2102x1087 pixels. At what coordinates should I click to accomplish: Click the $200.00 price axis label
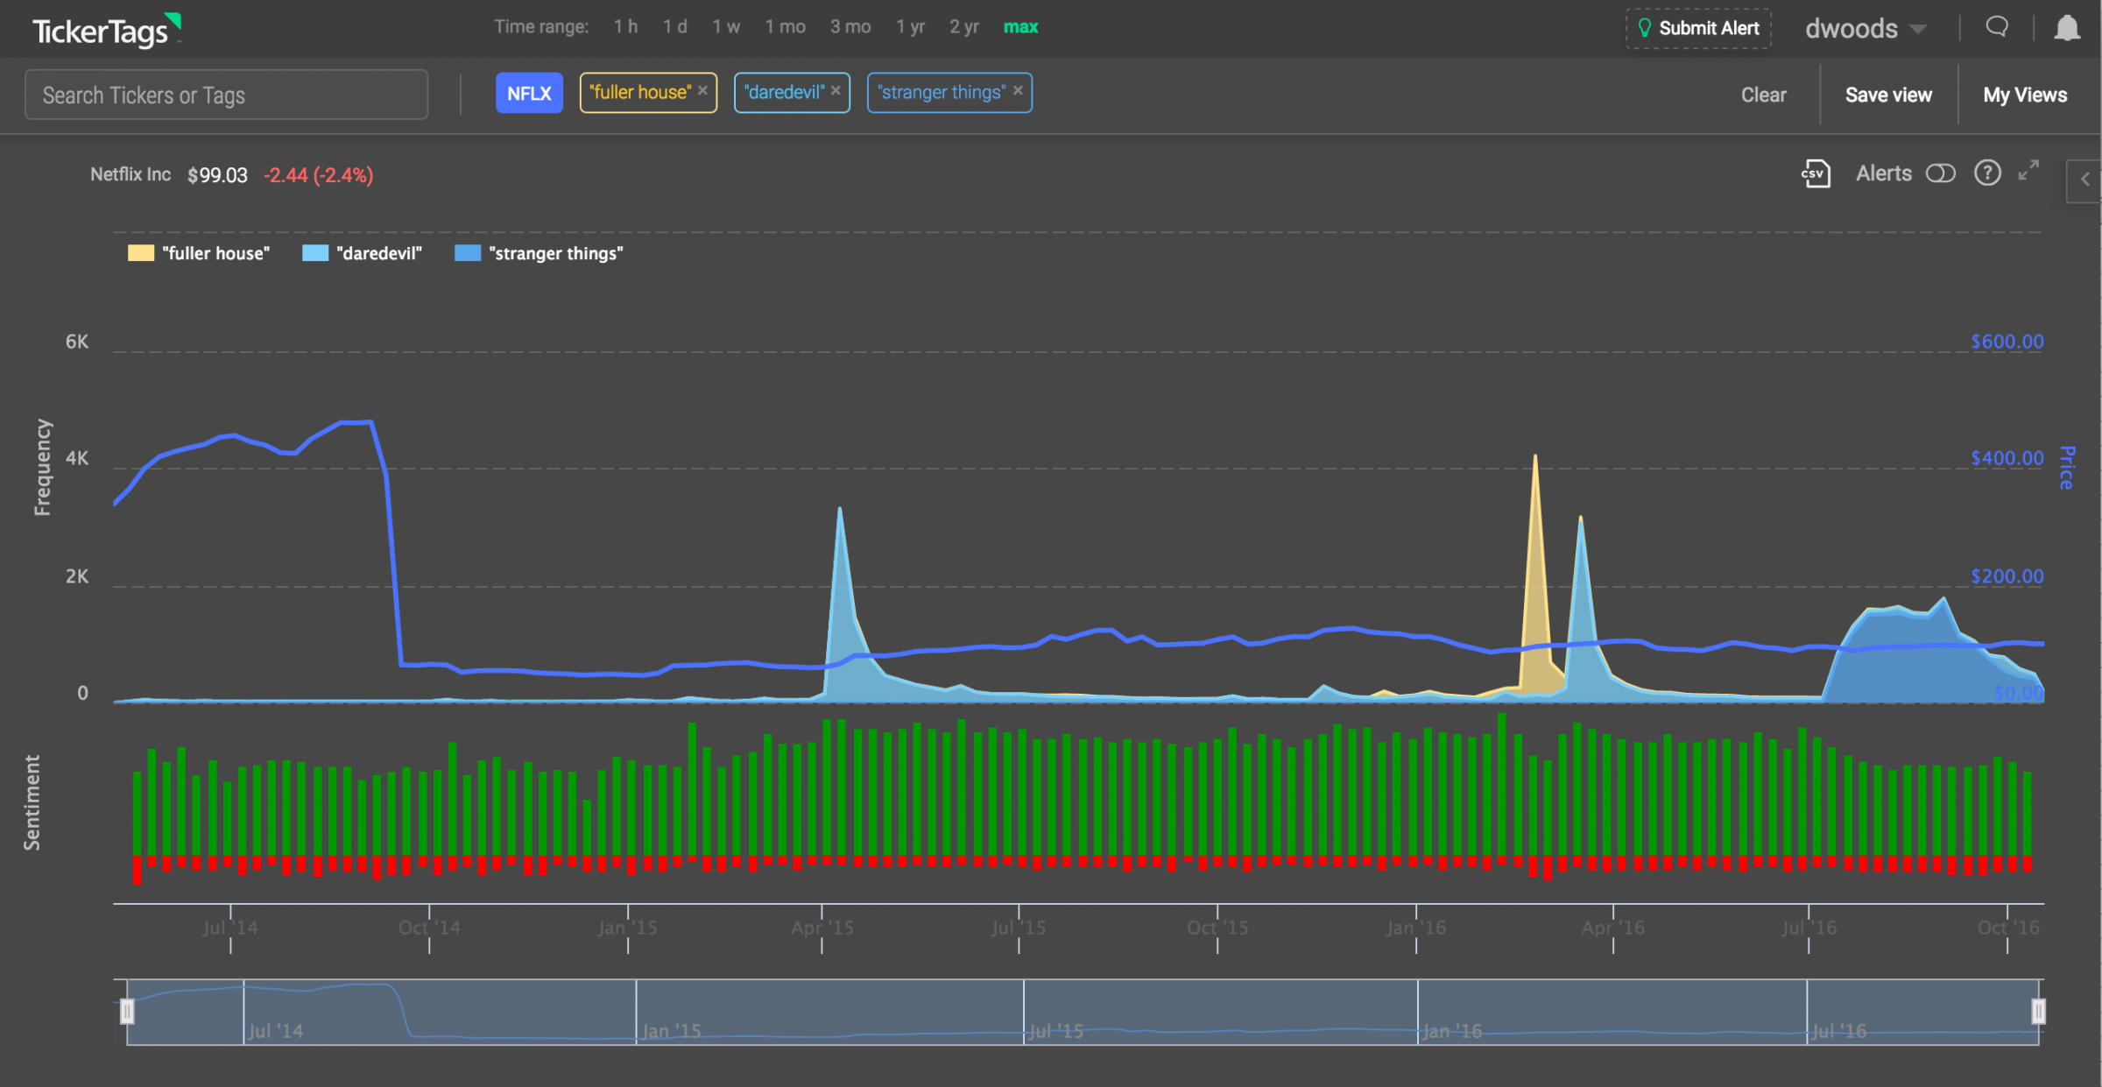click(x=2007, y=576)
